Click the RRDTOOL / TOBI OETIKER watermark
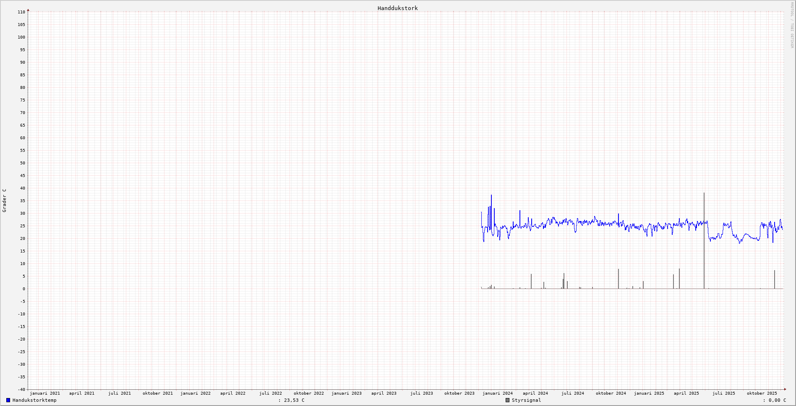Image resolution: width=796 pixels, height=406 pixels. (x=792, y=25)
